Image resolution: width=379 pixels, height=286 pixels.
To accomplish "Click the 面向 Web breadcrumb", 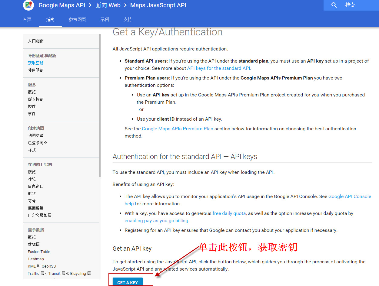I will pyautogui.click(x=108, y=5).
